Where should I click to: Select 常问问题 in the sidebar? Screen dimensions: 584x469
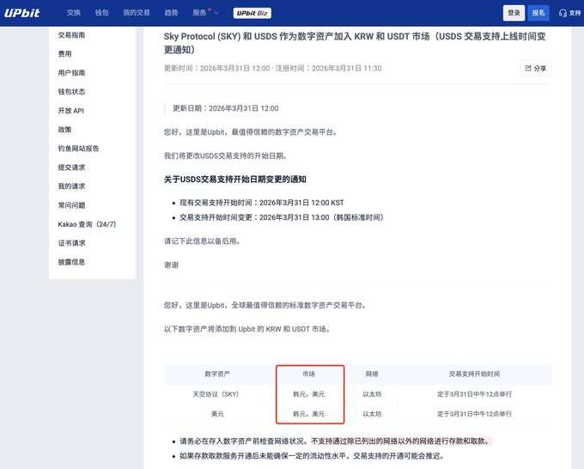[71, 205]
